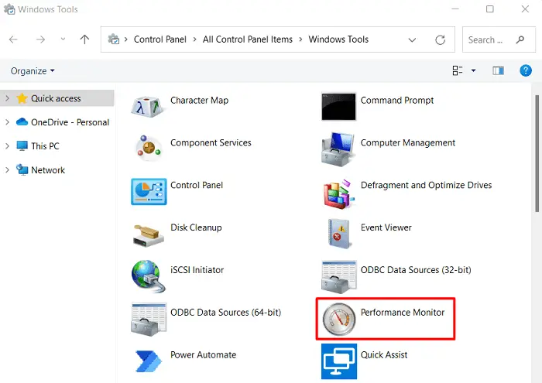542x383 pixels.
Task: Click the Power Automate icon
Action: coord(149,361)
